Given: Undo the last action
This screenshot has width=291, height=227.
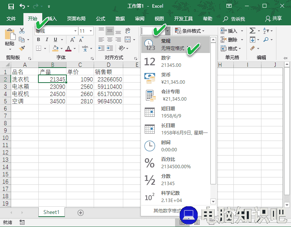Looking at the screenshot, I should pyautogui.click(x=22, y=7).
